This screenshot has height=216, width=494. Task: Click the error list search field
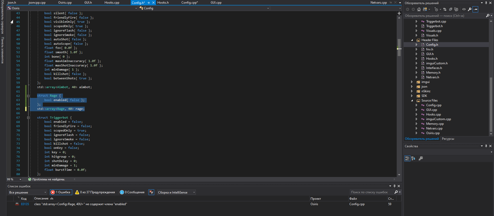[371, 192]
